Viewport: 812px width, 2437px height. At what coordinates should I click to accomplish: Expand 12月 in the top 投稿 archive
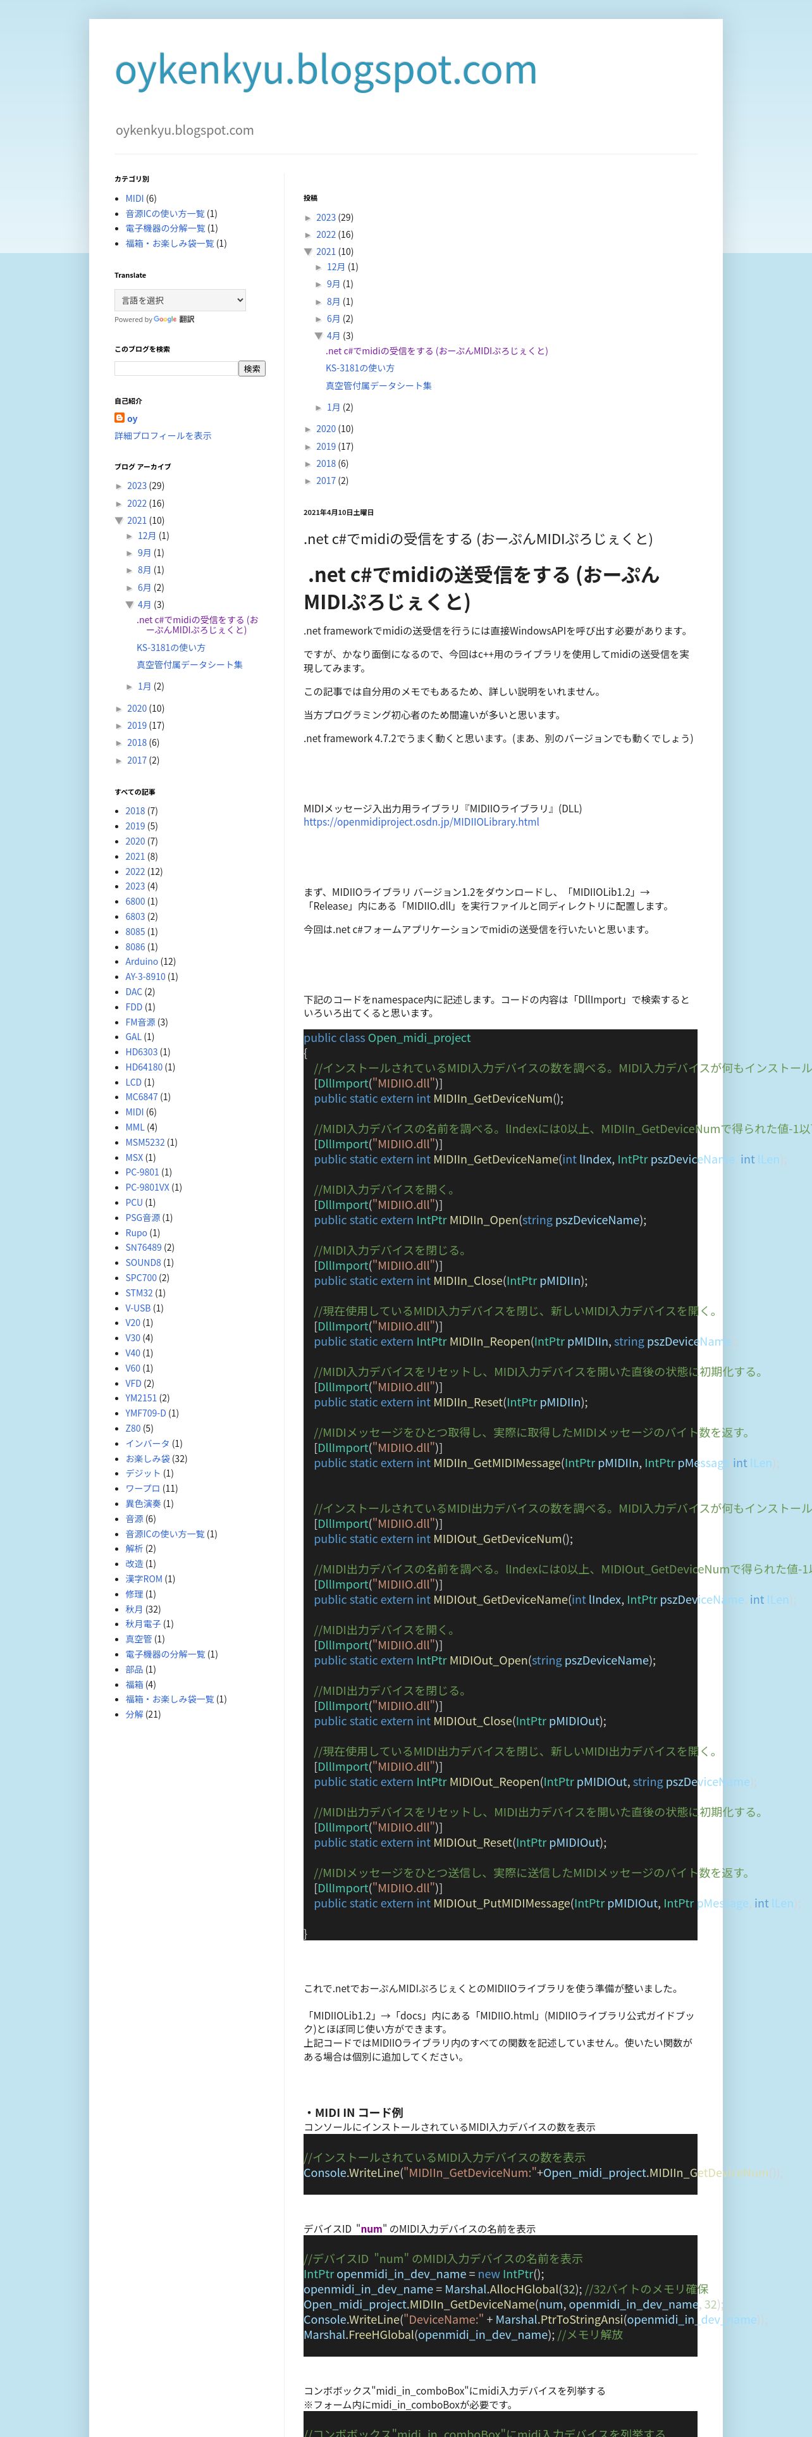click(x=319, y=268)
